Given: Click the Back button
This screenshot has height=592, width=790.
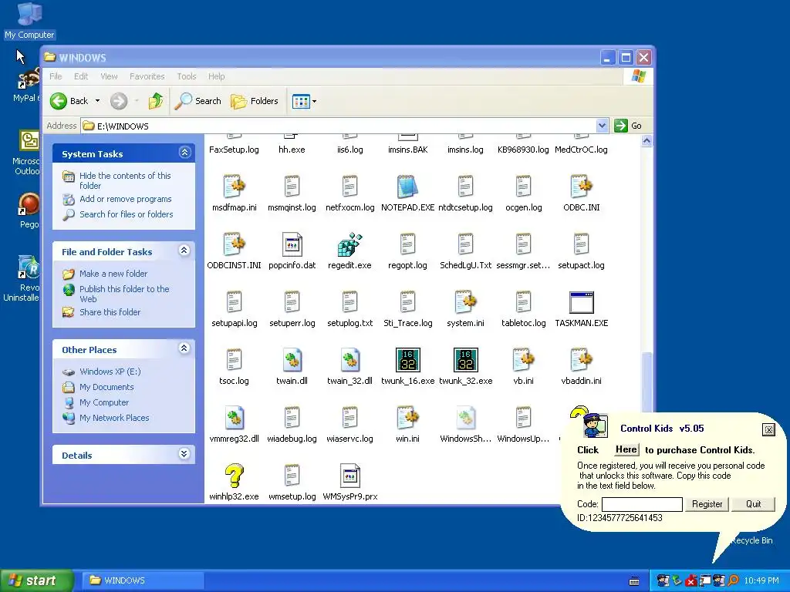Looking at the screenshot, I should coord(69,101).
